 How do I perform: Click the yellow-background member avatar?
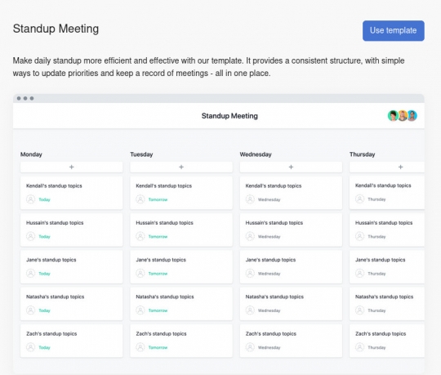click(403, 116)
